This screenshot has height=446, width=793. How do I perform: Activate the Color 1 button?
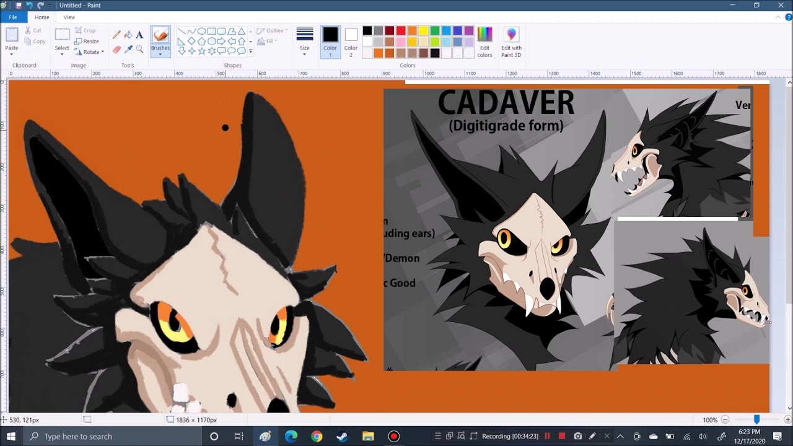coord(330,42)
